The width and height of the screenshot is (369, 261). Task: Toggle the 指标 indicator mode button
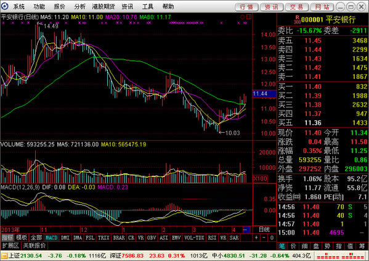click(7, 238)
